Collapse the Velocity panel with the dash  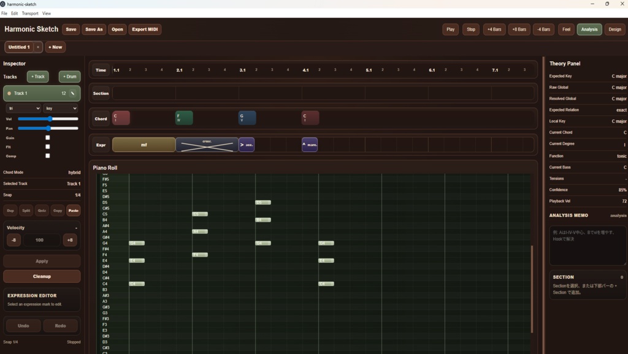(x=76, y=228)
